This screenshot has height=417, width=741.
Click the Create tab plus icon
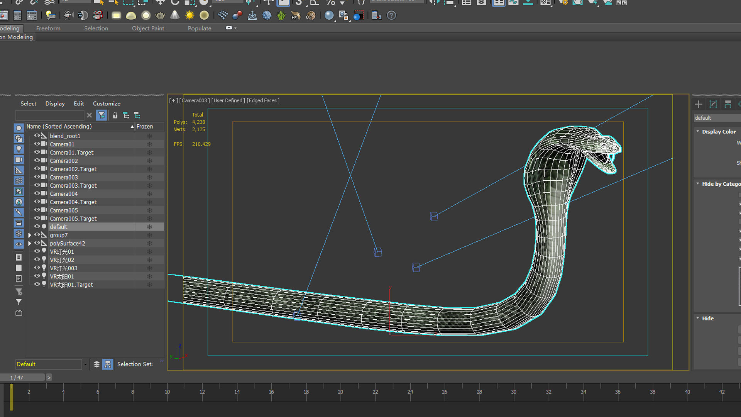tap(698, 104)
